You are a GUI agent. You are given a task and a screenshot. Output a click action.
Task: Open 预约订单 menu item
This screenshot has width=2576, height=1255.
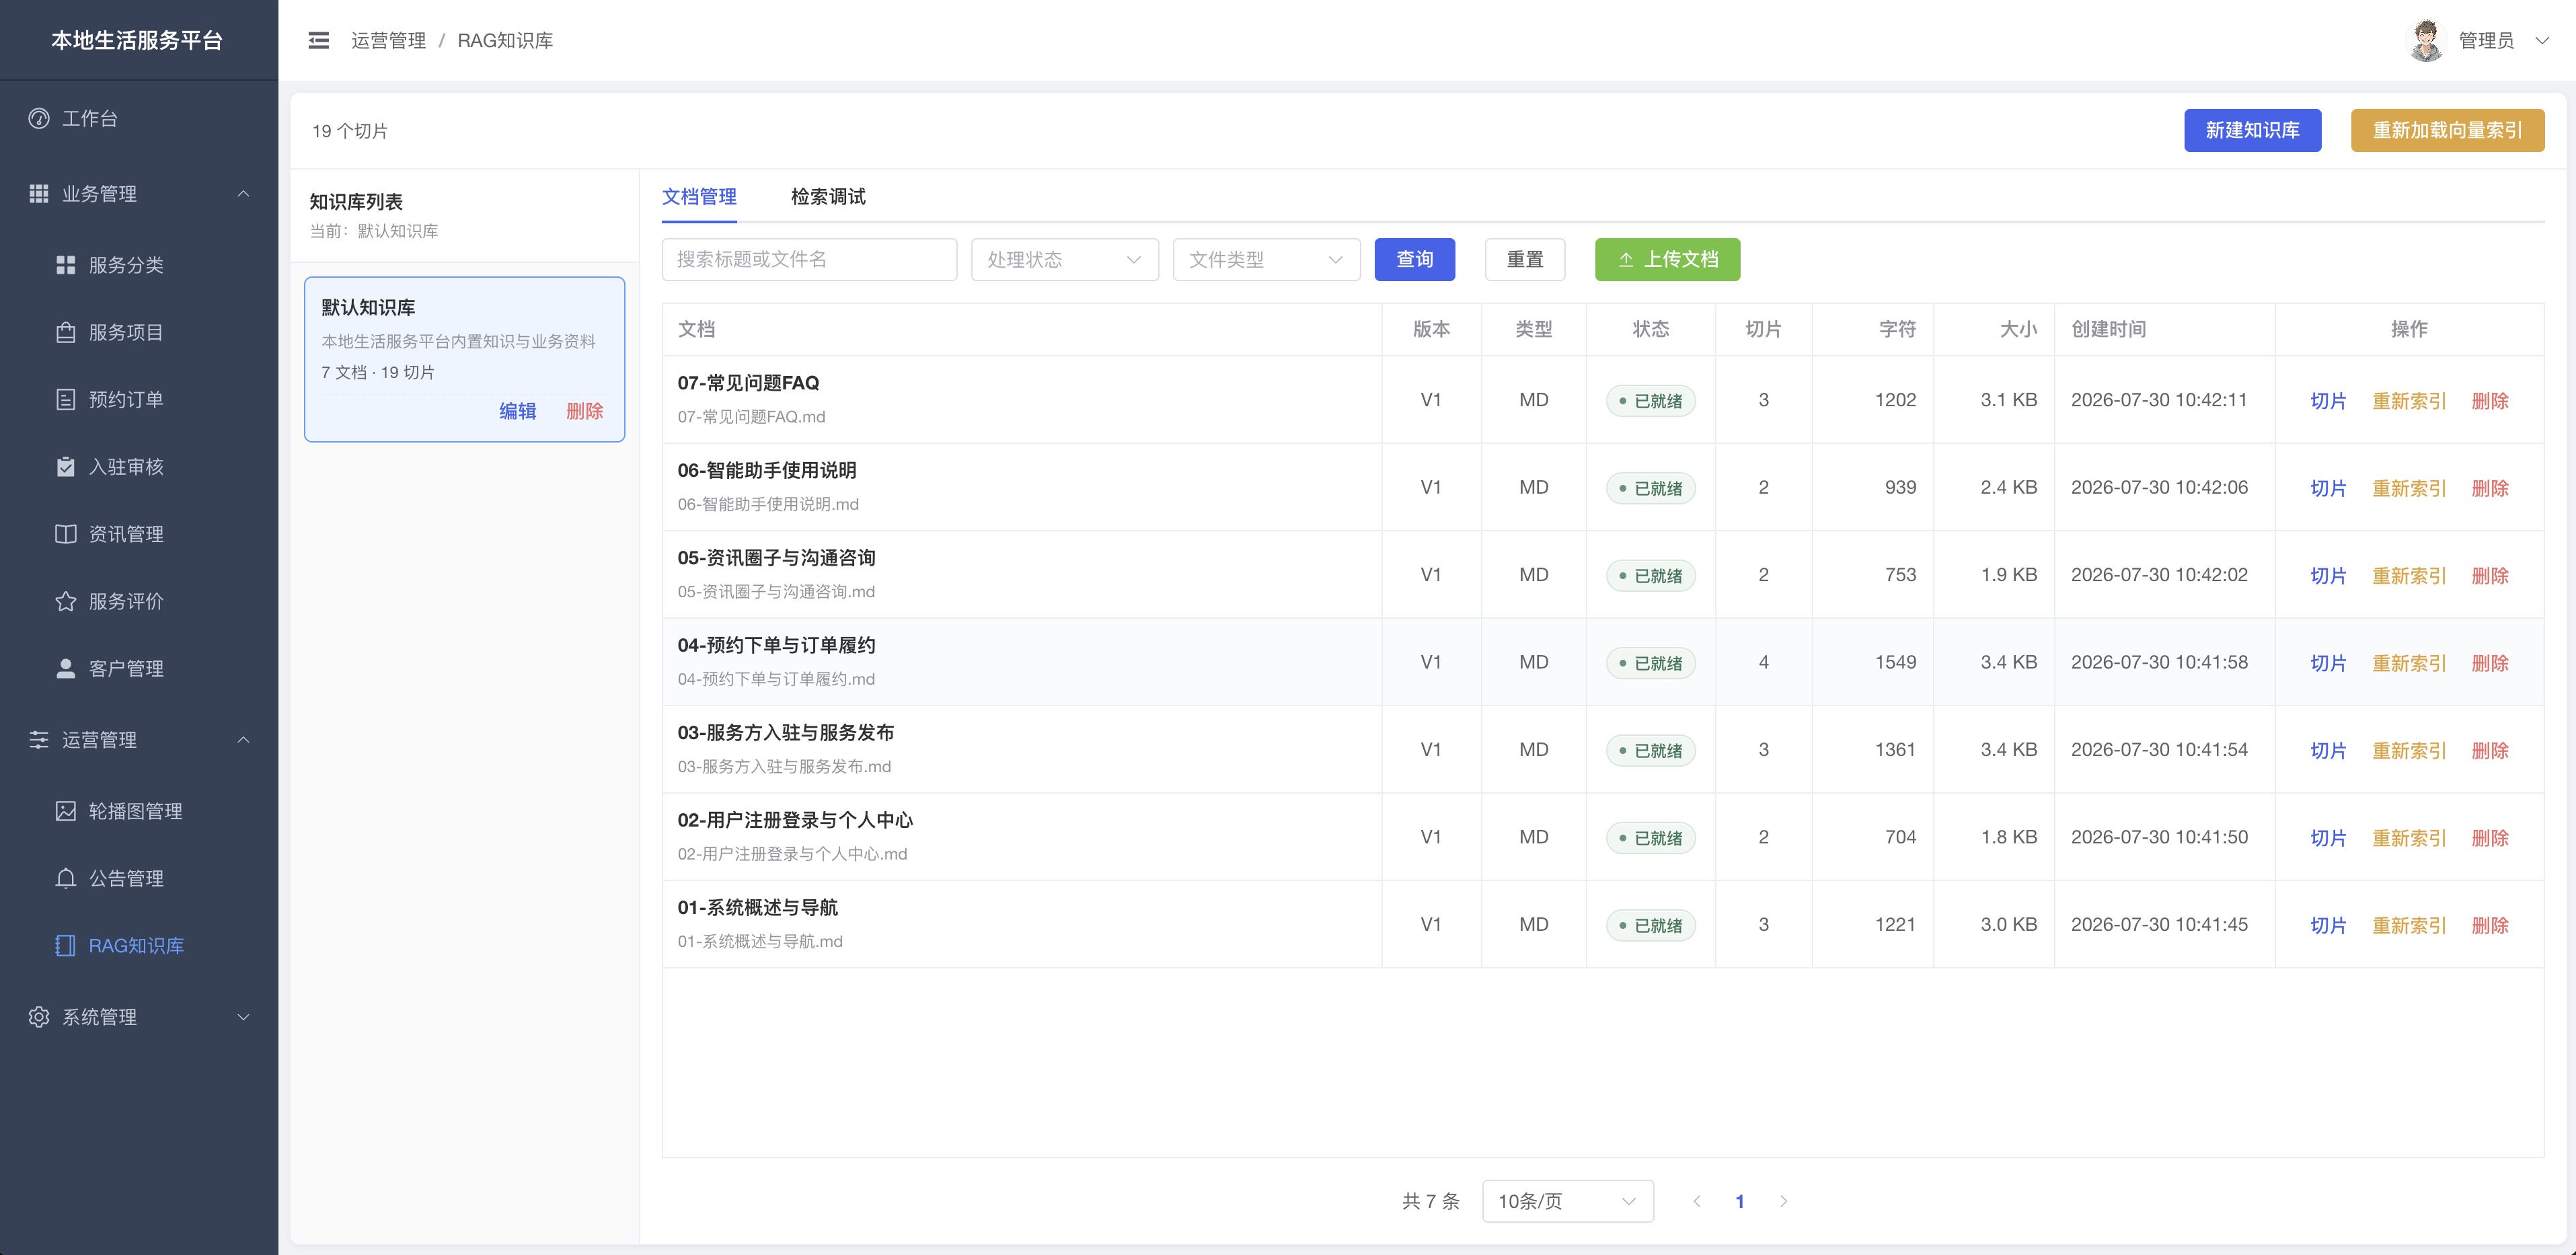[139, 399]
